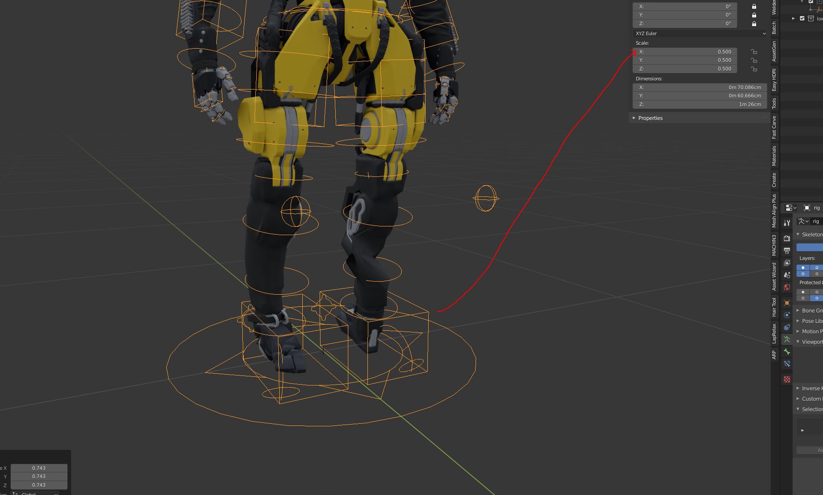The height and width of the screenshot is (495, 823).
Task: Toggle the lock for Rotation Z
Action: 754,23
